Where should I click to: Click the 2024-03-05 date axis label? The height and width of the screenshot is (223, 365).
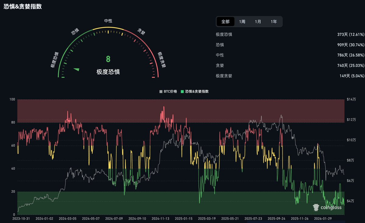(x=68, y=218)
